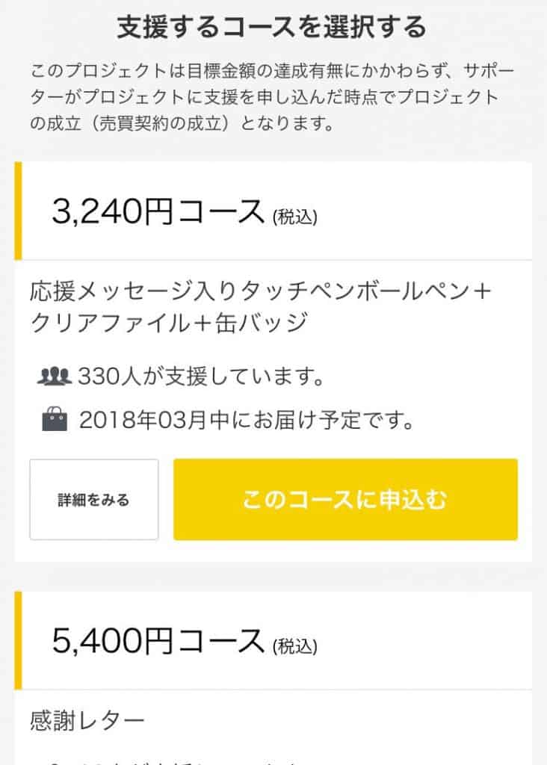Click the 感謝レター reward description
547x765 pixels.
click(x=87, y=721)
